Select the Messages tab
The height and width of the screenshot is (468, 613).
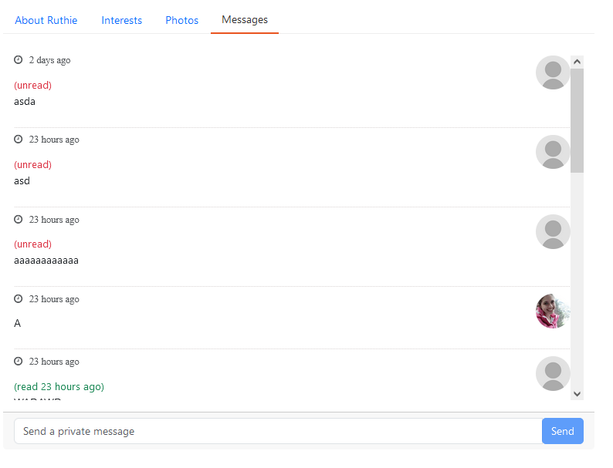point(245,20)
